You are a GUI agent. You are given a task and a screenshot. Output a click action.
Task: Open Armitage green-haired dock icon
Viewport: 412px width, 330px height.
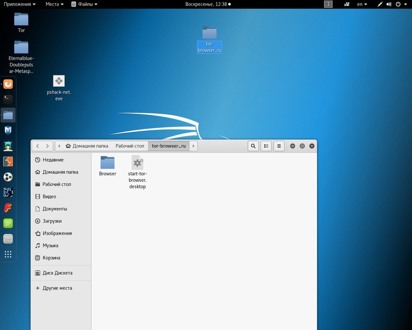[8, 146]
